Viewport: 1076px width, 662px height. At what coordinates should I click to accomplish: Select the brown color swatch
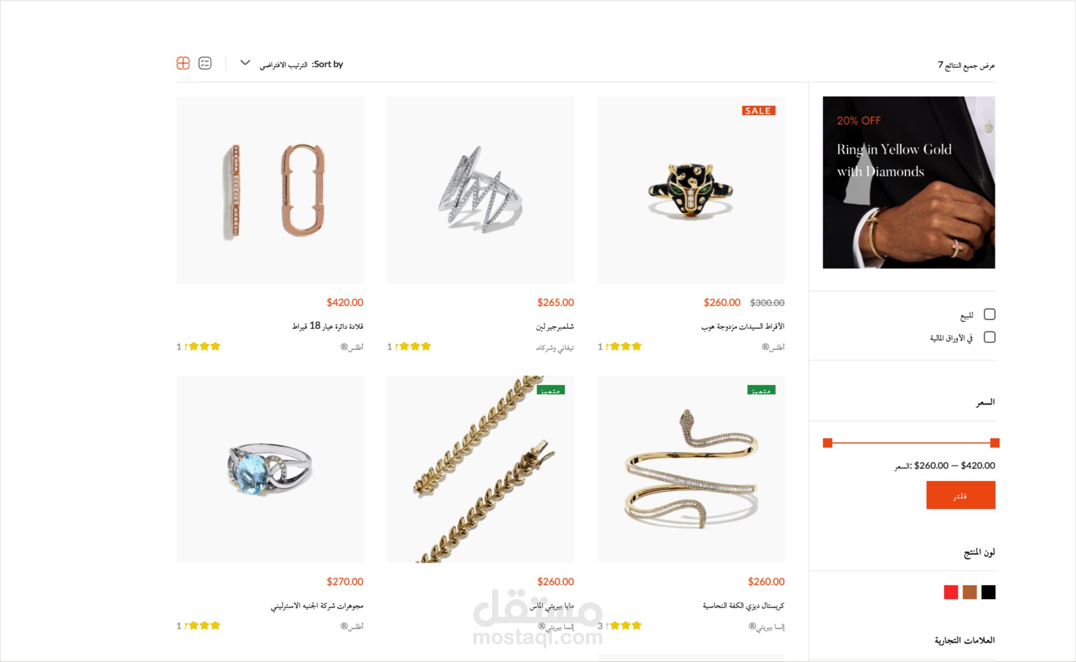coord(970,592)
